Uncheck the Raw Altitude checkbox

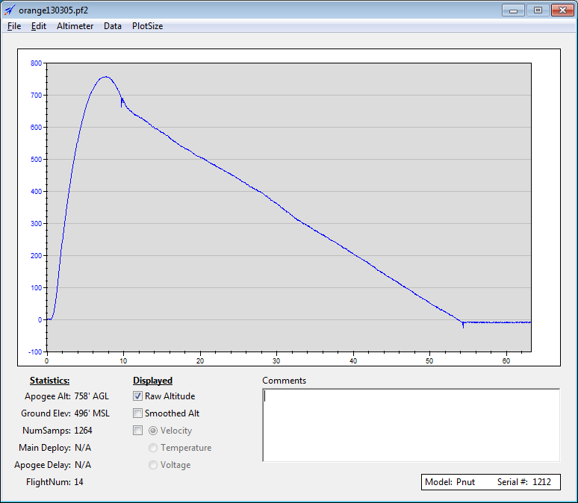click(x=137, y=396)
